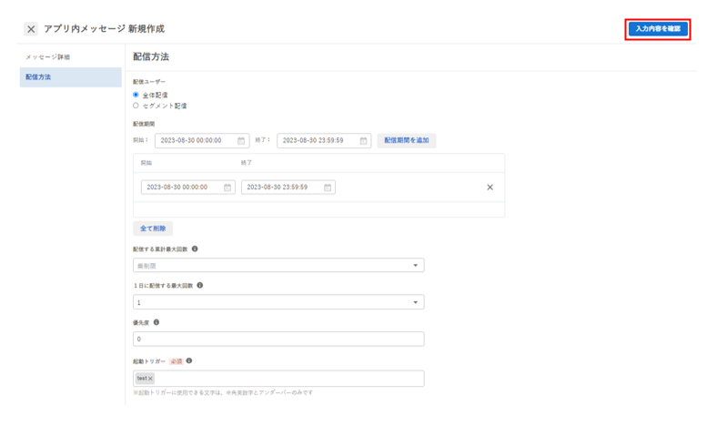Click the top 開始 date input field
Viewport: 727px width, 436px height.
pyautogui.click(x=202, y=140)
